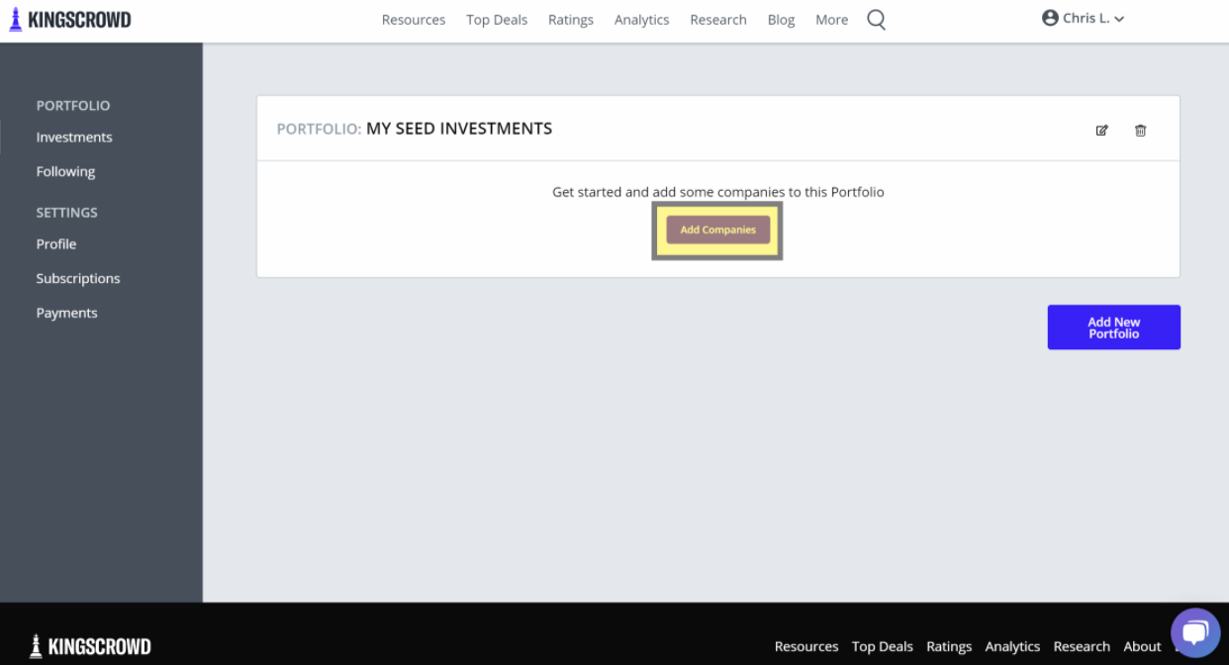The height and width of the screenshot is (665, 1229).
Task: Expand the Chris L. account dropdown
Action: [1084, 18]
